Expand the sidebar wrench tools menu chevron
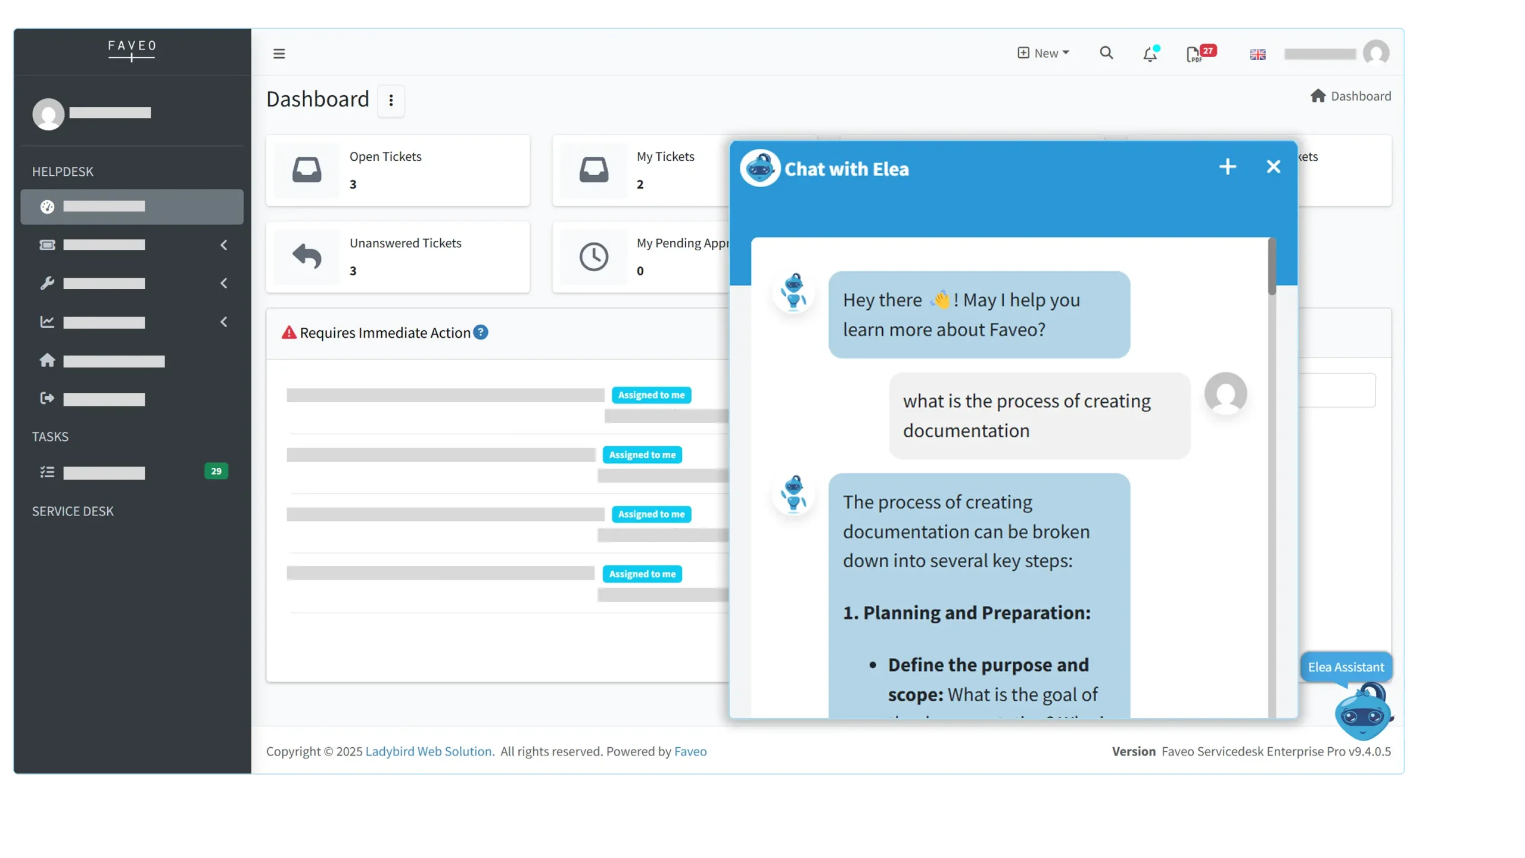1525x858 pixels. tap(224, 284)
